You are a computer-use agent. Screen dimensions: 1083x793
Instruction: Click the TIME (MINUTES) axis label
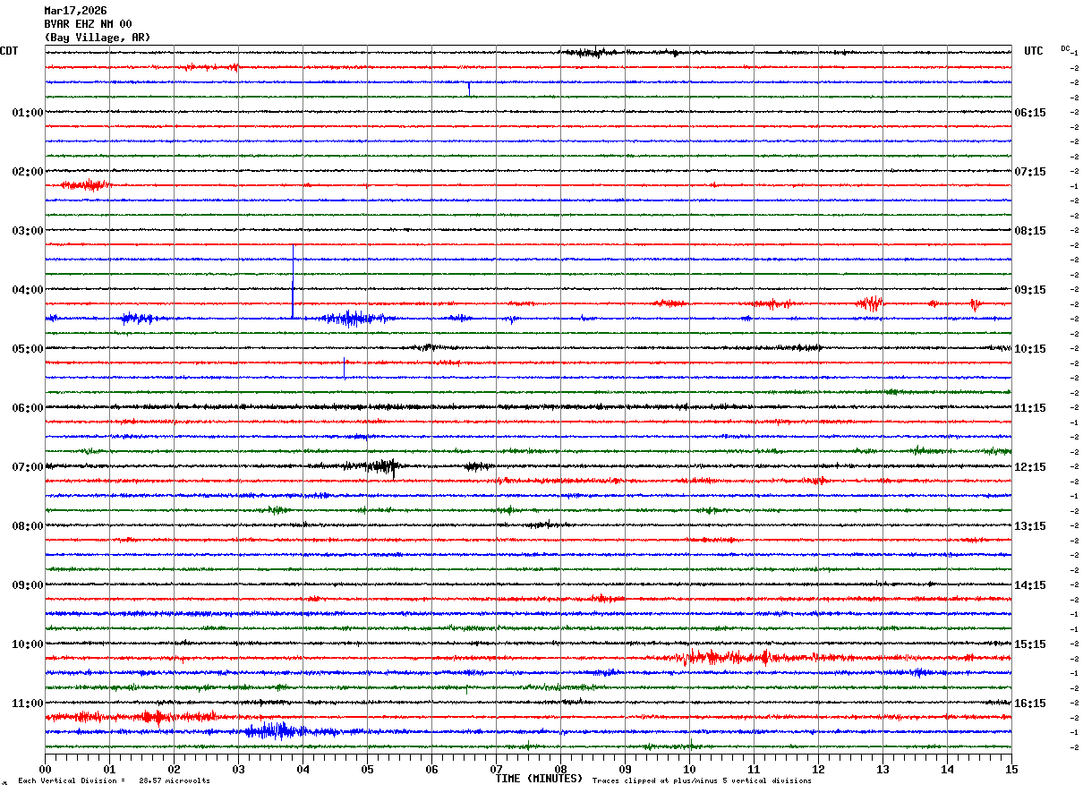click(539, 779)
